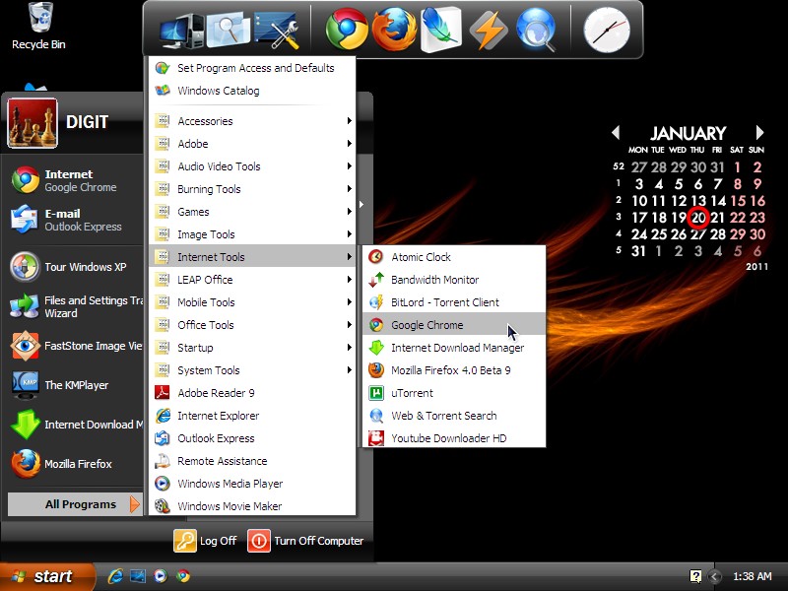Expand the Accessories submenu

click(252, 121)
